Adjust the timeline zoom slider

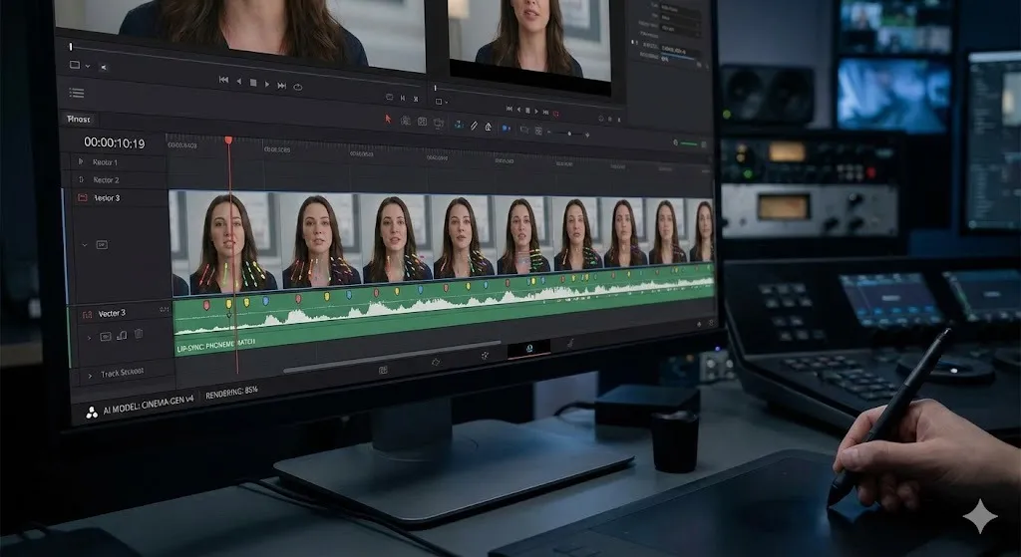pos(569,134)
